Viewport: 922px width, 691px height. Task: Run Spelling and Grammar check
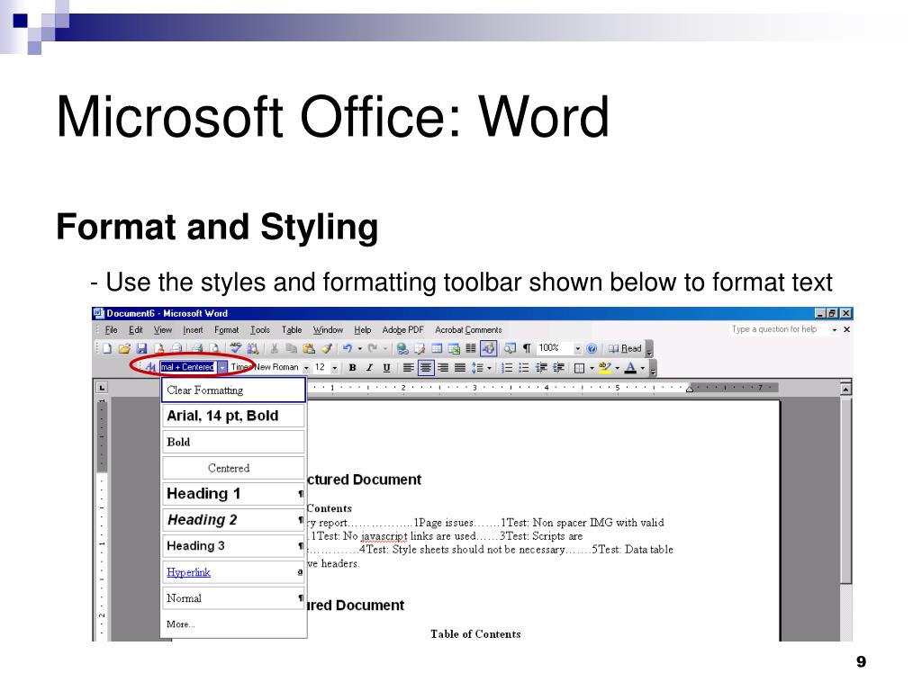[x=237, y=348]
